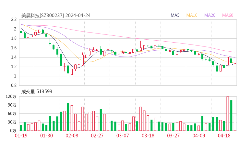Click the pink MA60 legend label
Viewport: 240px width, 143px height.
tap(228, 15)
